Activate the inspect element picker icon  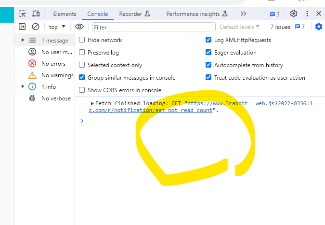[22, 14]
